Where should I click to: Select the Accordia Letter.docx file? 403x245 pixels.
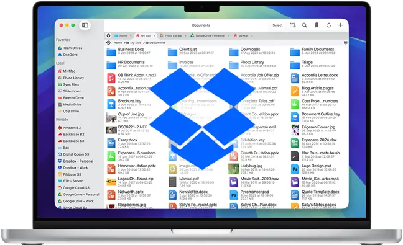click(x=314, y=78)
